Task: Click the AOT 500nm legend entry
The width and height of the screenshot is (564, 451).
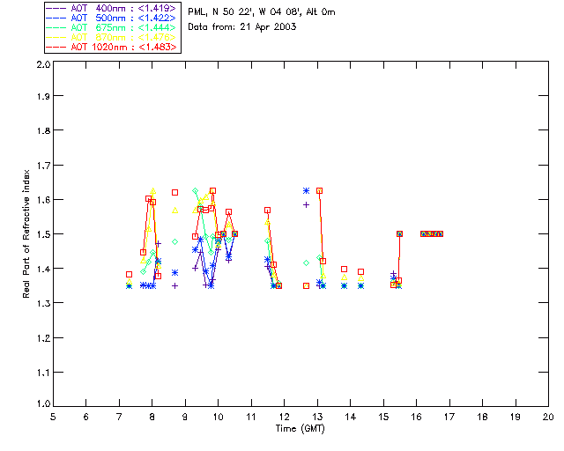Action: tap(111, 18)
